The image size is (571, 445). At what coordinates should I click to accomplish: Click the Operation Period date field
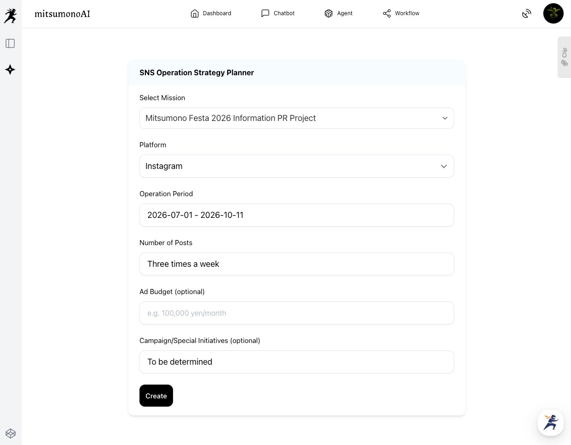[x=296, y=215]
